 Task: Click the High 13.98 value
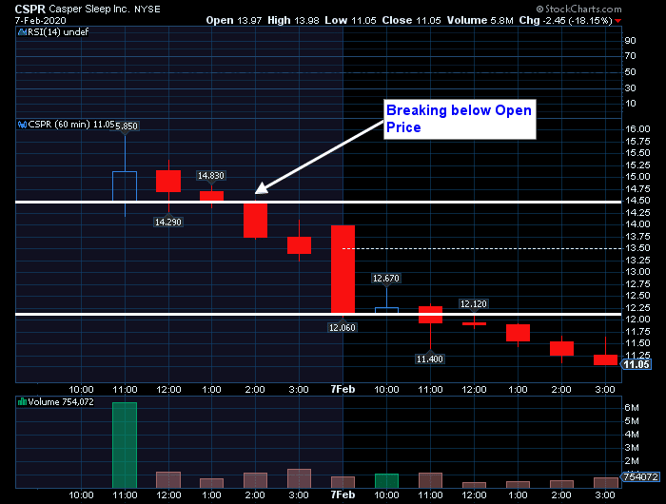[x=293, y=20]
